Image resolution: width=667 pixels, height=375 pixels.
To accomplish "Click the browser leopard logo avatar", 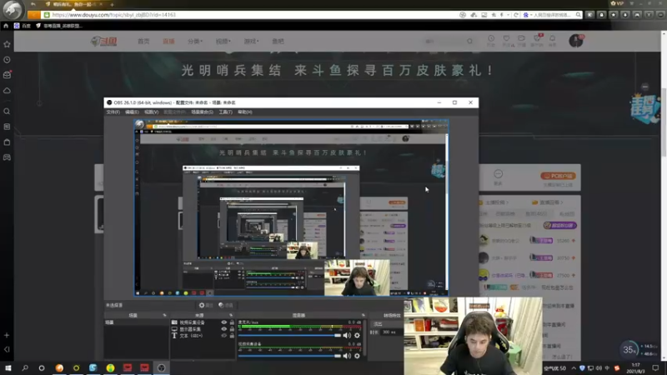I will pos(13,9).
